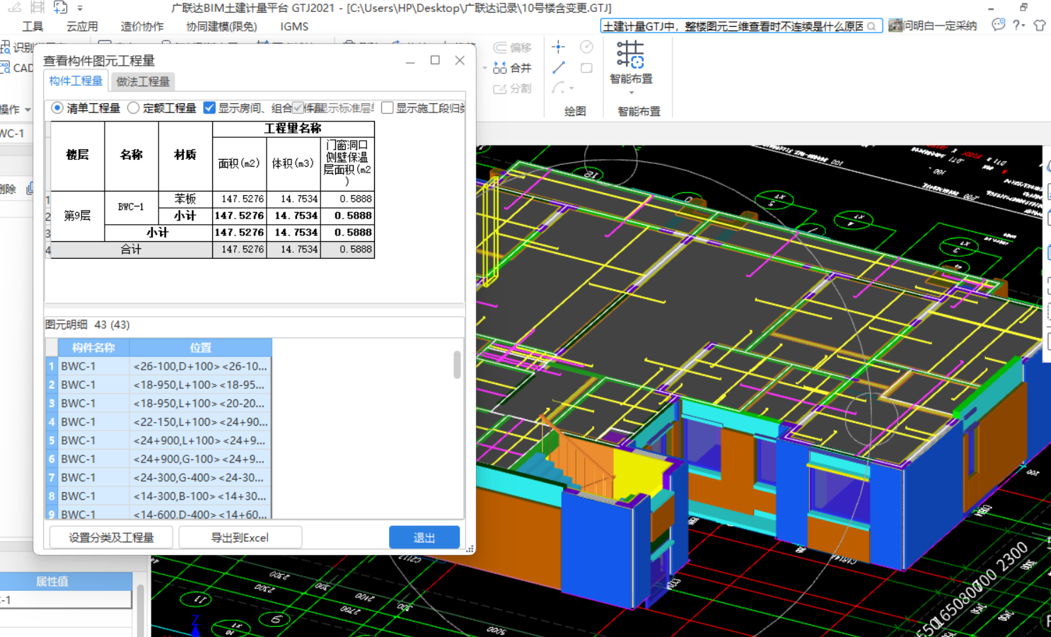Switch to the 做法工程量 tab
Screen dimensions: 1051x637
(x=143, y=81)
